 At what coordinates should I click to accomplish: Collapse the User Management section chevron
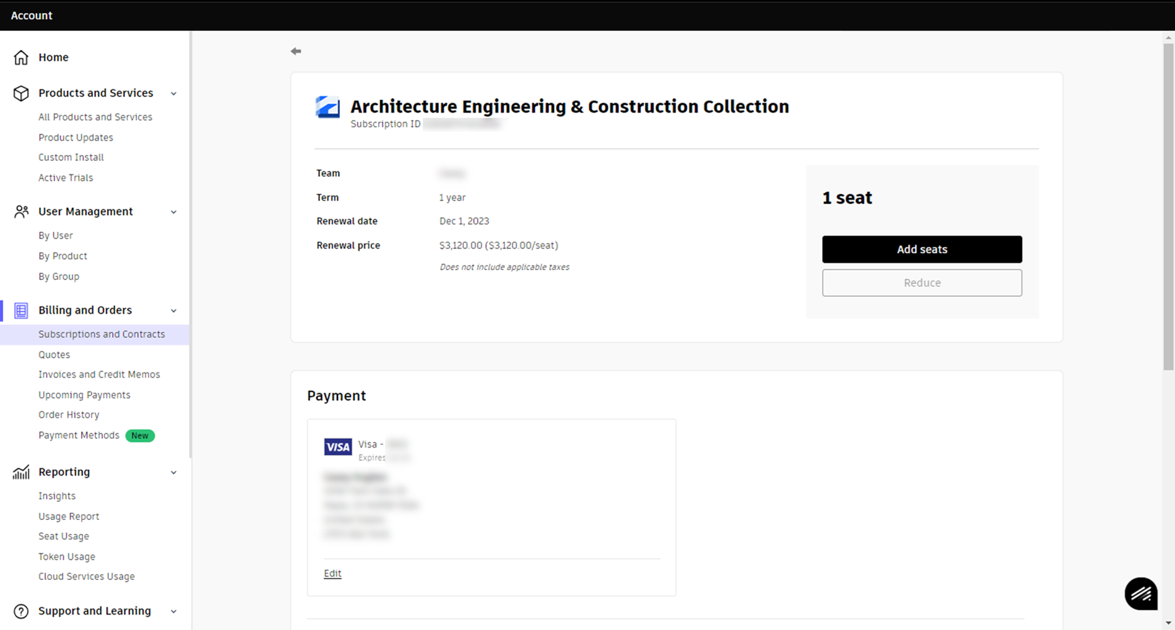(174, 212)
